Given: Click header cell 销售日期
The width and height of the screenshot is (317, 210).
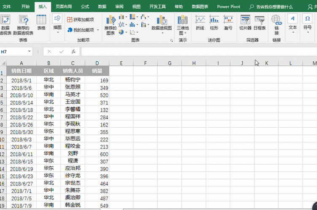Looking at the screenshot, I should click(21, 71).
